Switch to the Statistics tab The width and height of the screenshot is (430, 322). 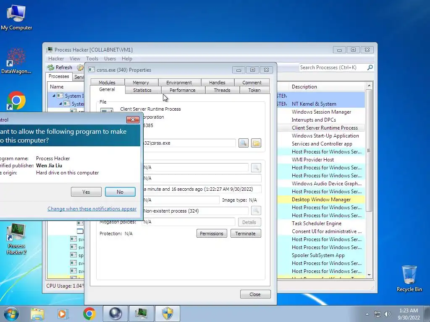[142, 90]
